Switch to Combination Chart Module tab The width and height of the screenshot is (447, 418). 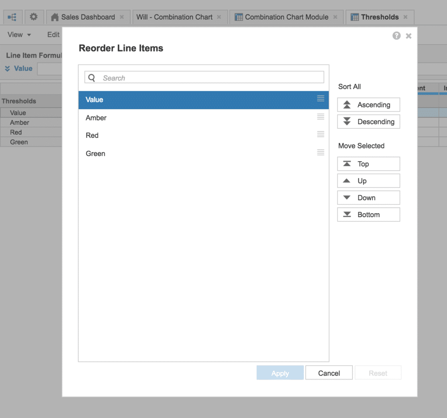click(x=286, y=17)
